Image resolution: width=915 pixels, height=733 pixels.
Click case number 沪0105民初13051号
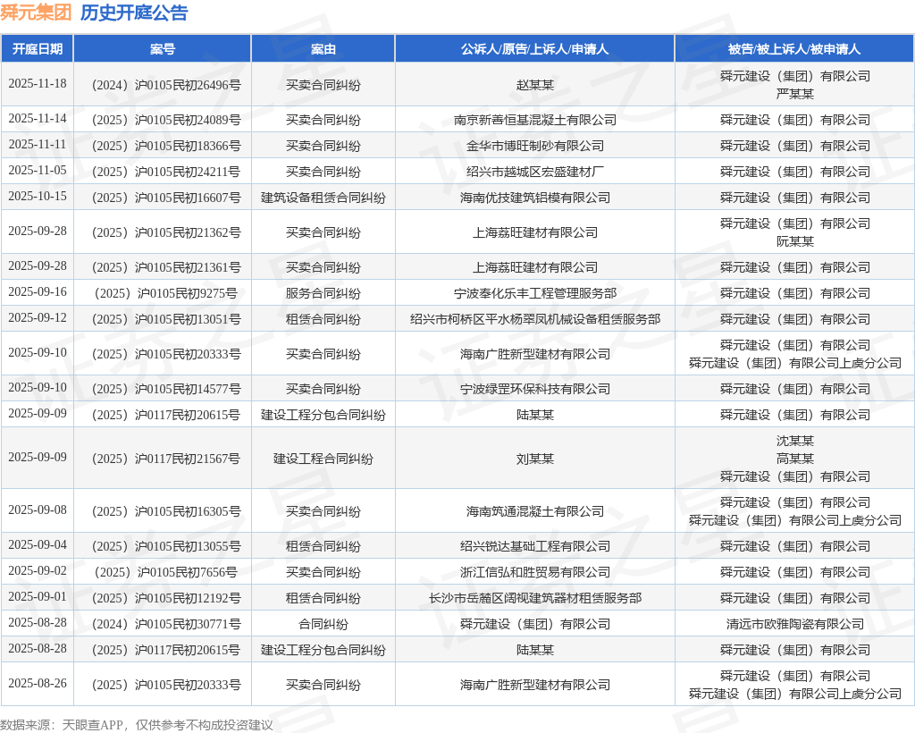pos(188,319)
